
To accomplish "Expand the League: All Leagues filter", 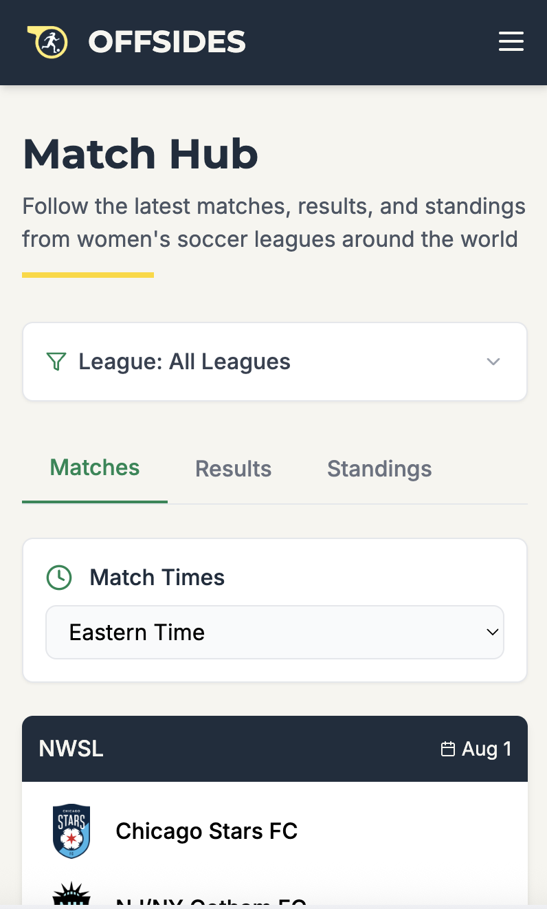I will coord(275,362).
